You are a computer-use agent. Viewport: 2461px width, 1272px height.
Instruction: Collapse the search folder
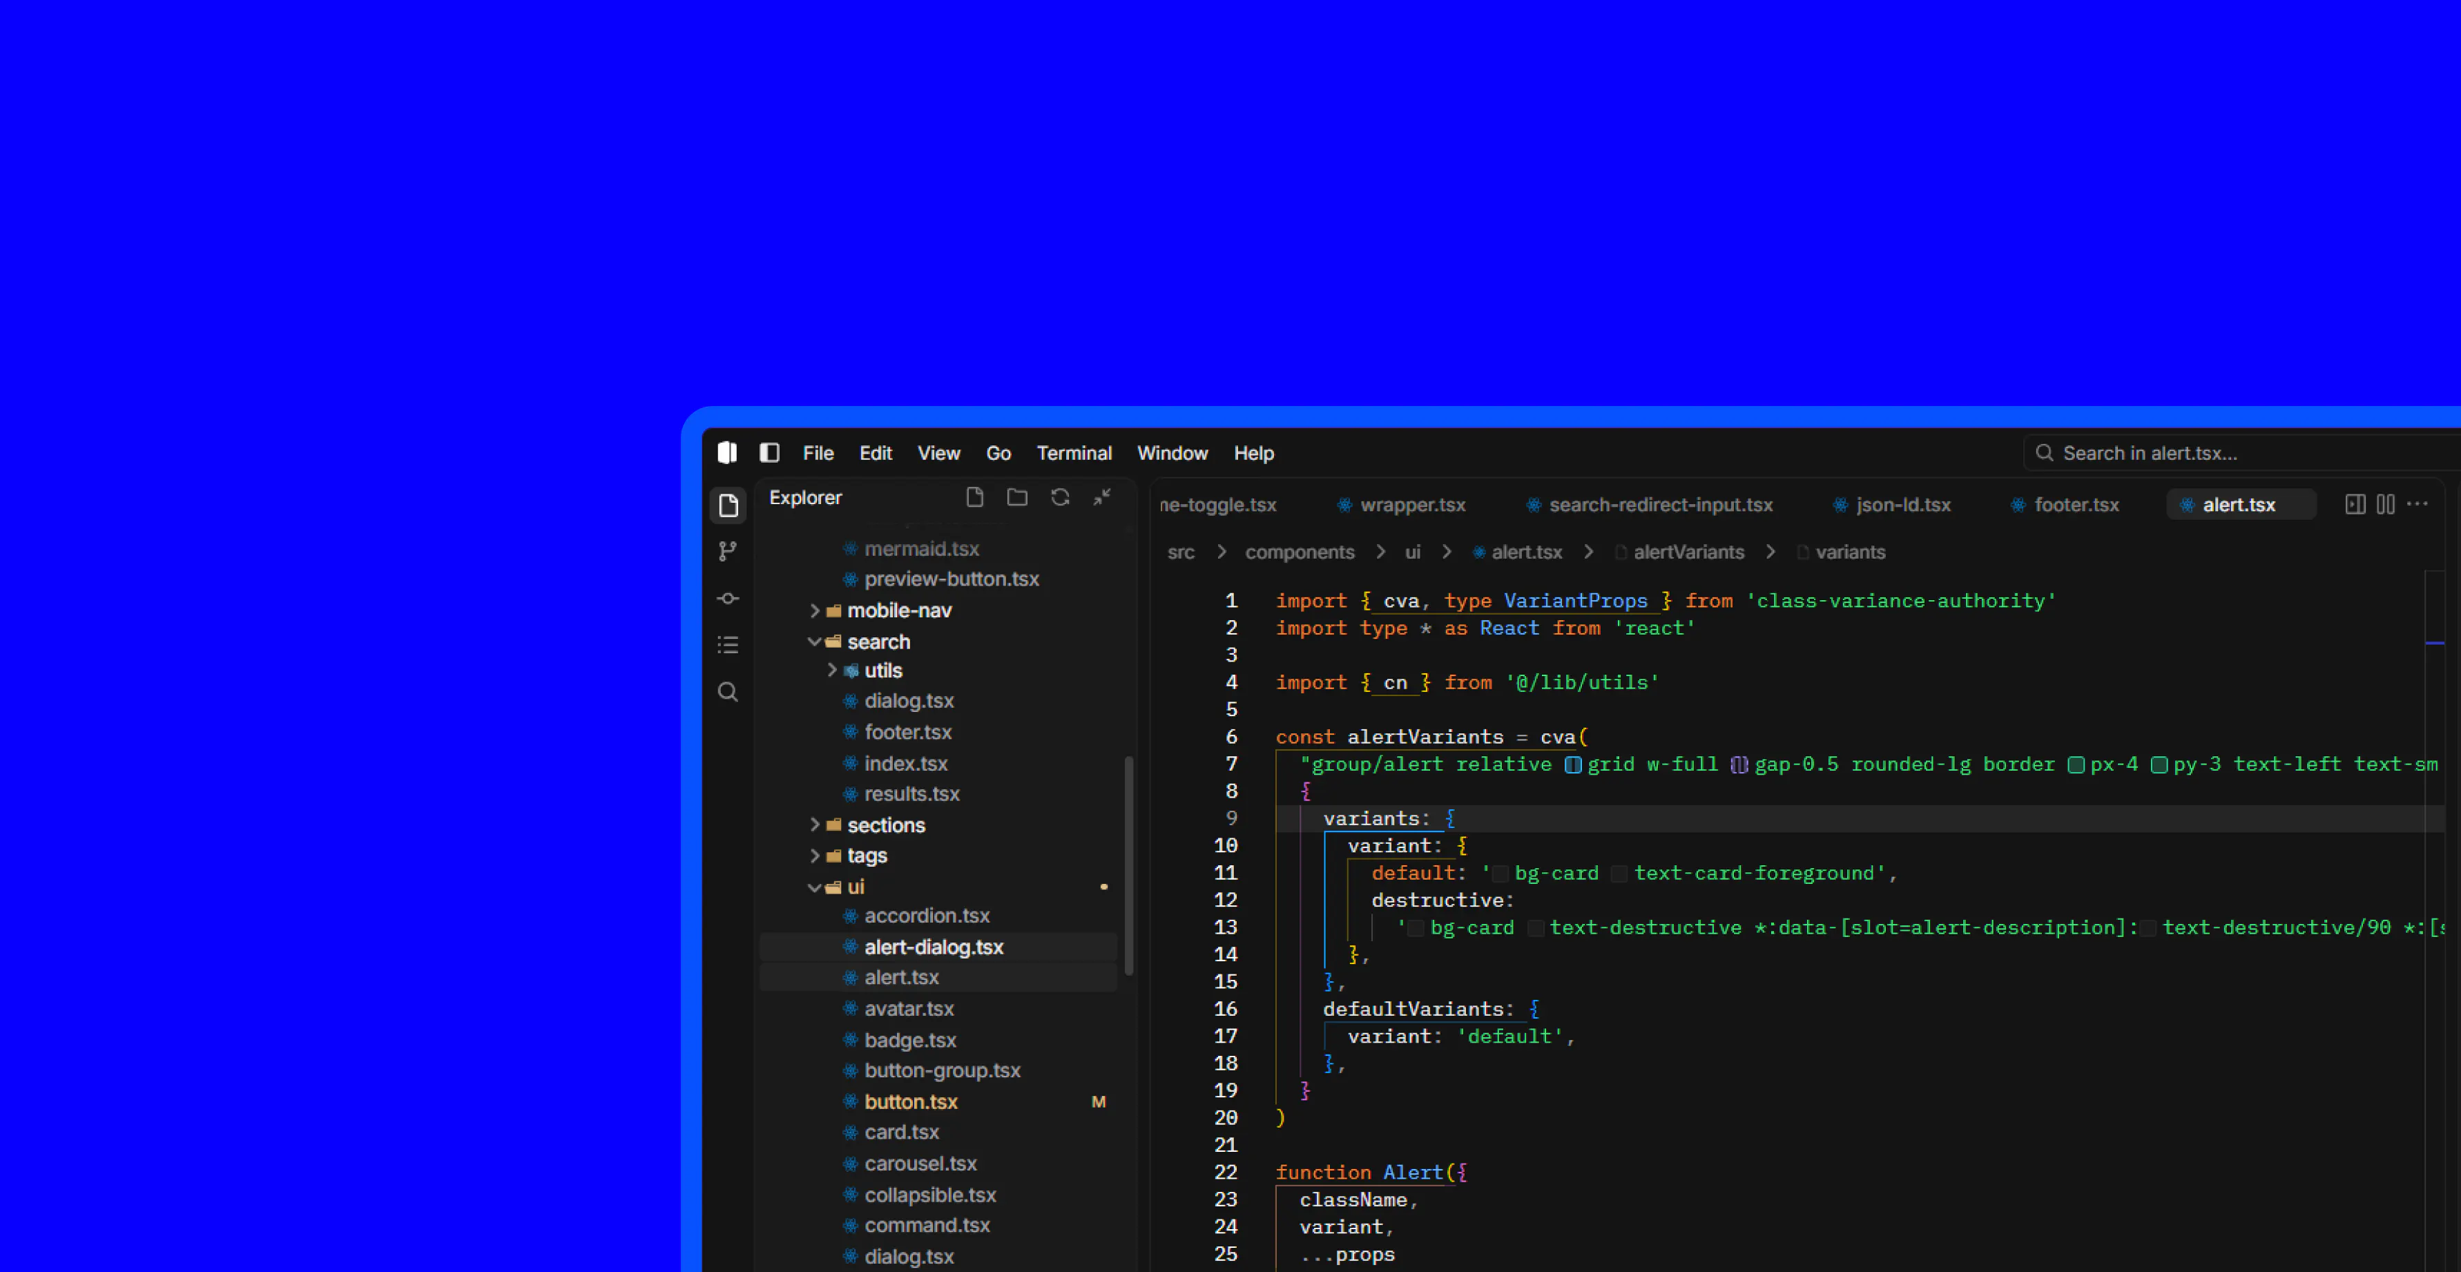(x=815, y=642)
